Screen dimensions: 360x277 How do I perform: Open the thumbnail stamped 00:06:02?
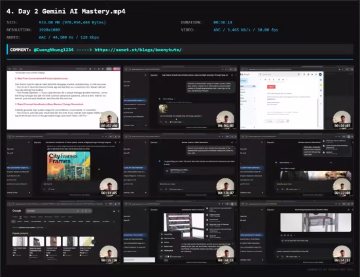click(x=180, y=98)
